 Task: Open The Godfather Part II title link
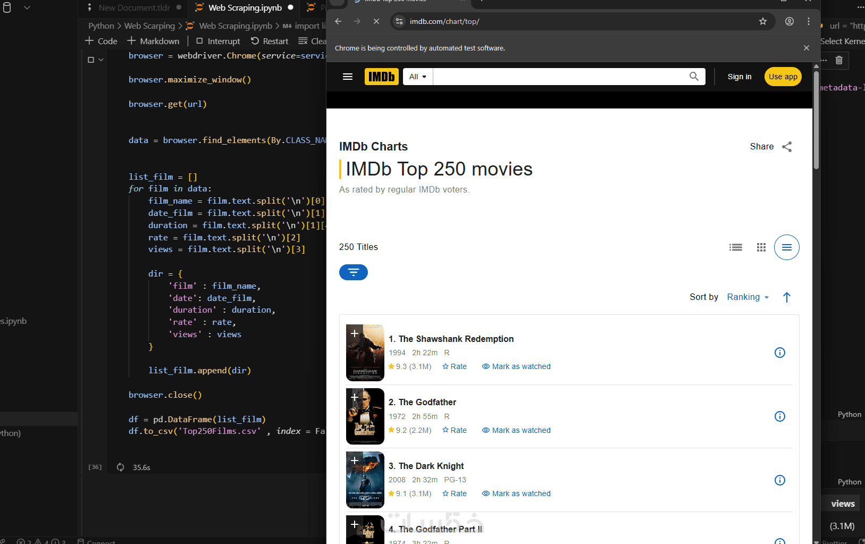tap(435, 529)
